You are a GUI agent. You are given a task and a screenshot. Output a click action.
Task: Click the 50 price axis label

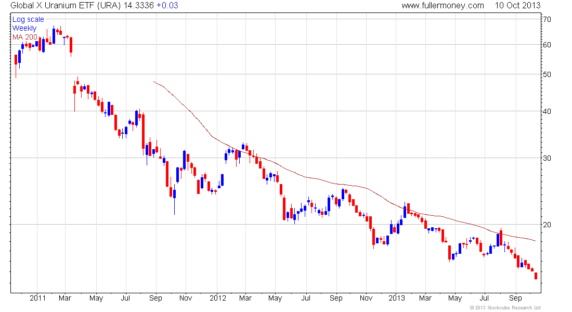click(547, 74)
